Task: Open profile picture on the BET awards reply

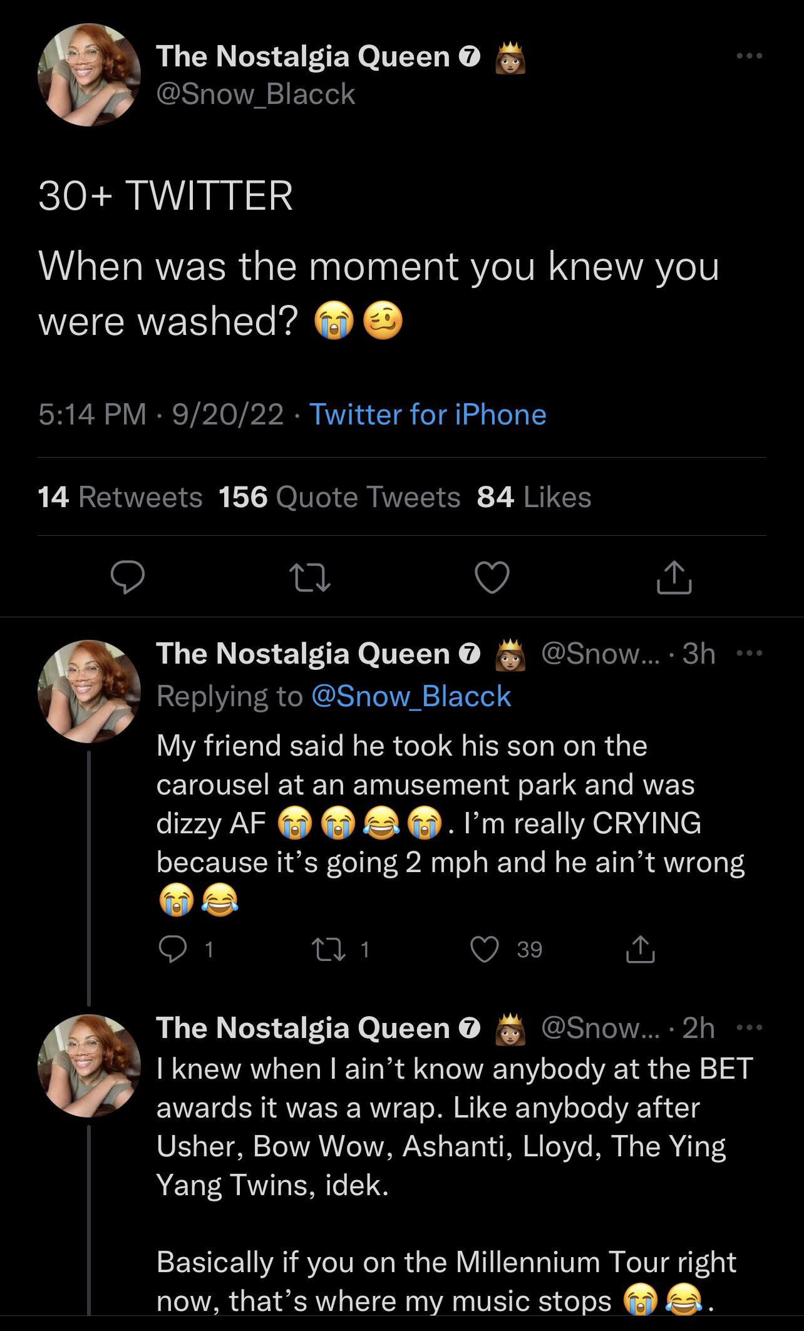Action: [89, 1066]
